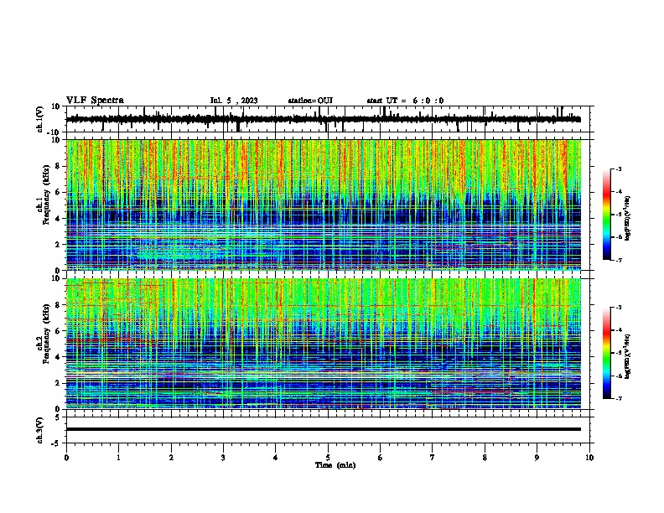Click the time axis tick label "1"
The image size is (664, 513).
pos(118,458)
